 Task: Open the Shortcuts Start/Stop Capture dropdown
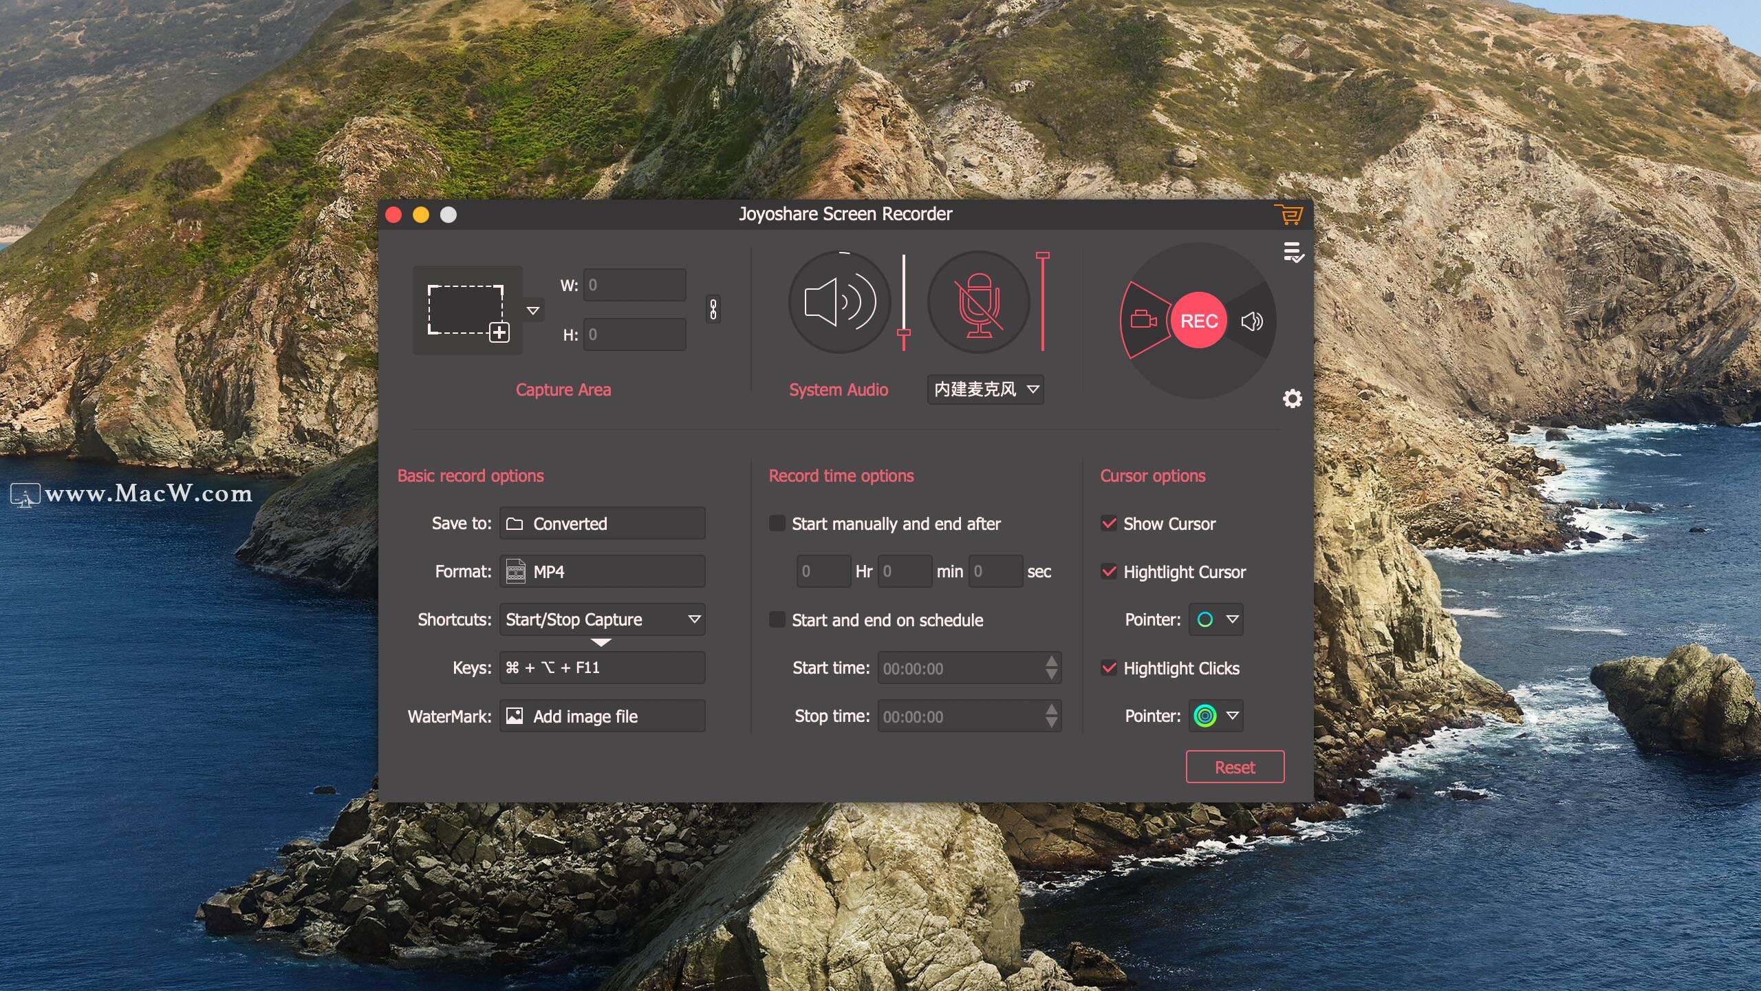click(603, 619)
